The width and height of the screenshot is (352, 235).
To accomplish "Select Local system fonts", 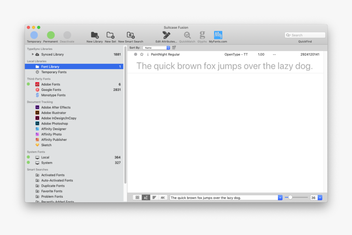I will 45,157.
